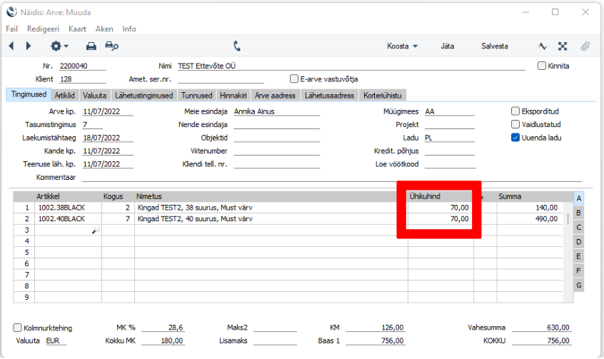
Task: Click the Tasumistingimus field
Action: click(x=92, y=124)
